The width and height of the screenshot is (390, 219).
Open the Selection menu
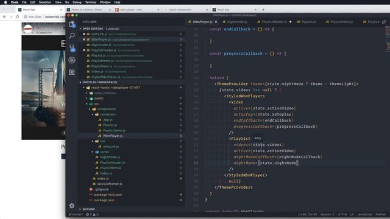click(x=45, y=2)
